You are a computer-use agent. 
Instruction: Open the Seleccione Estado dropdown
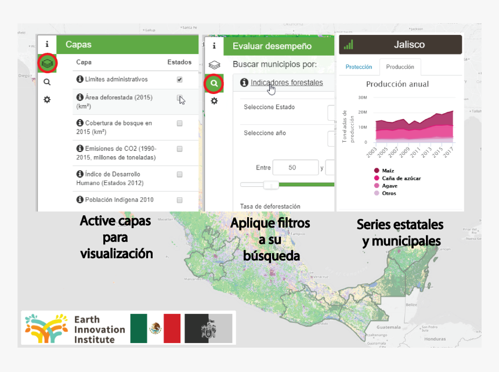click(x=331, y=113)
